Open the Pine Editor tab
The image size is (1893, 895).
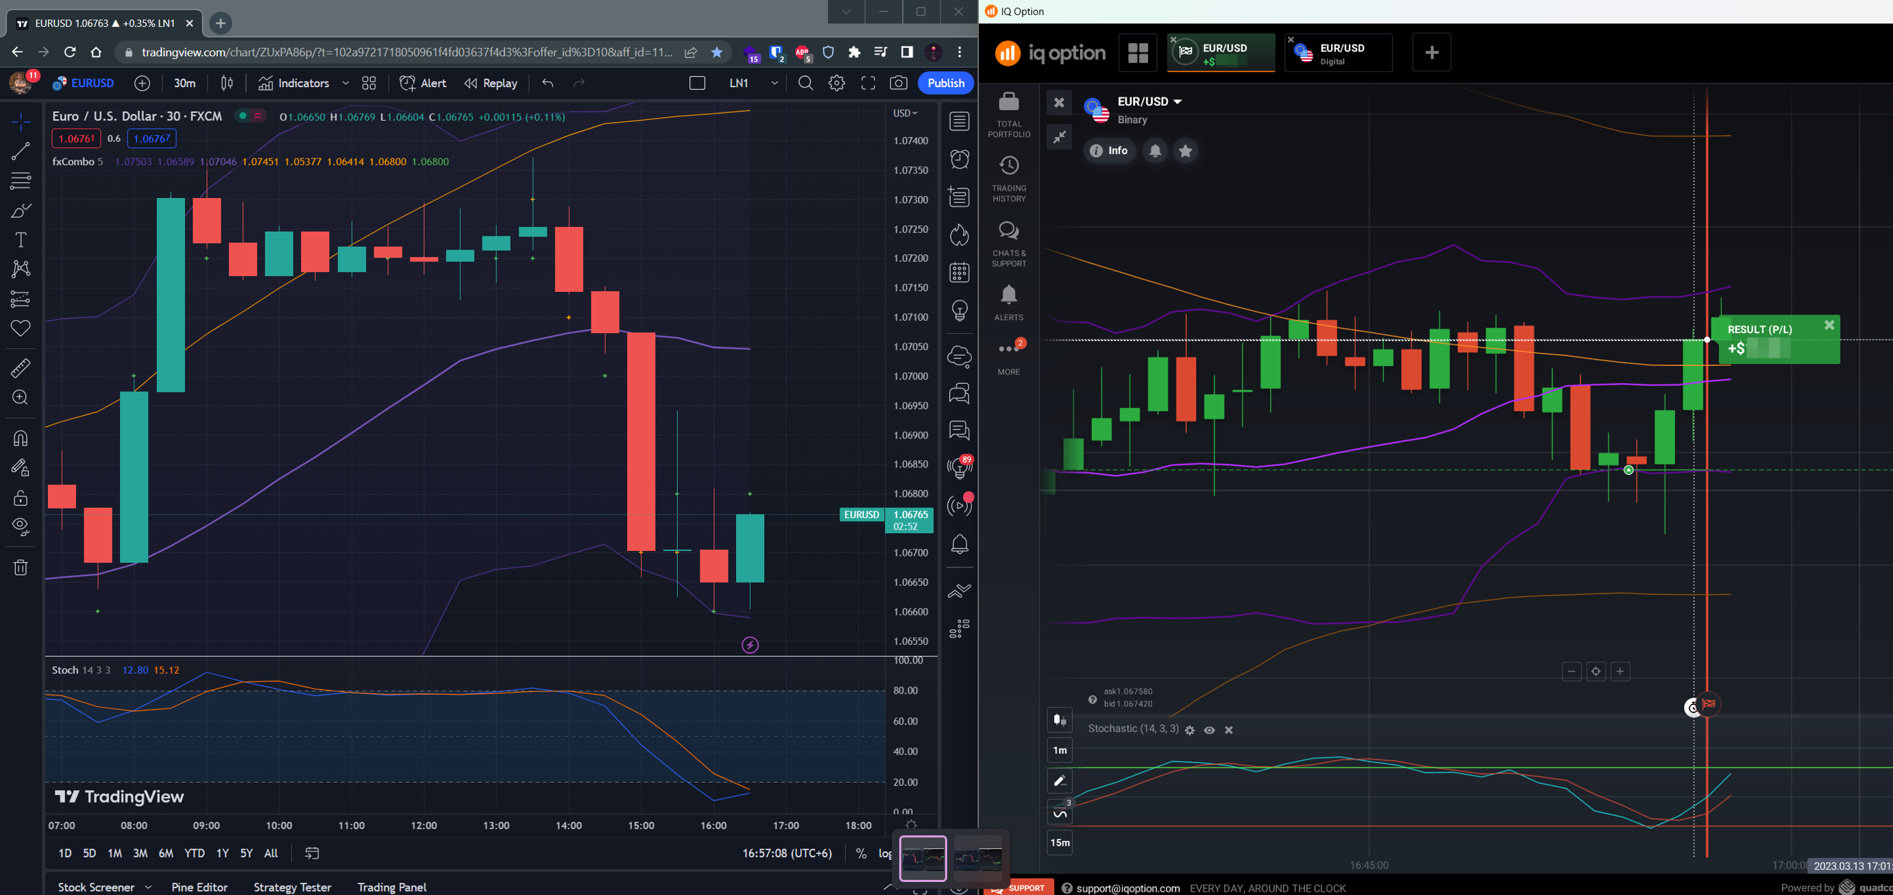point(199,887)
